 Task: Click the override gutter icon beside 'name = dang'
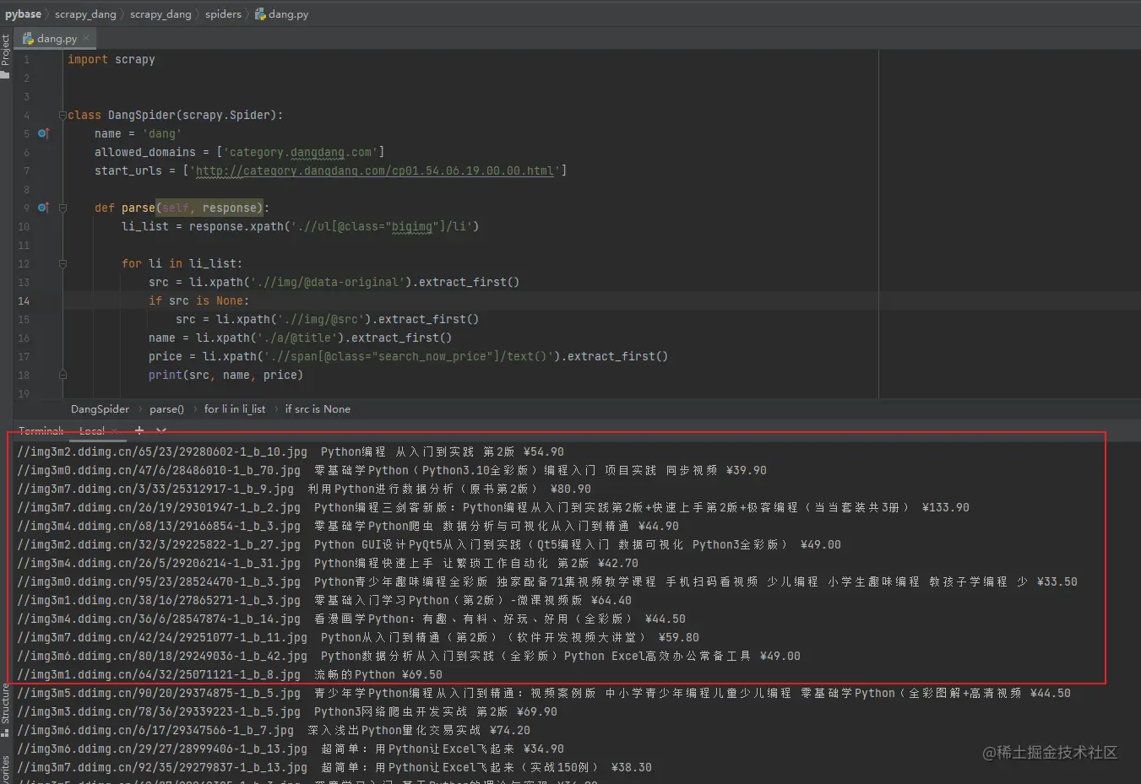click(x=43, y=133)
